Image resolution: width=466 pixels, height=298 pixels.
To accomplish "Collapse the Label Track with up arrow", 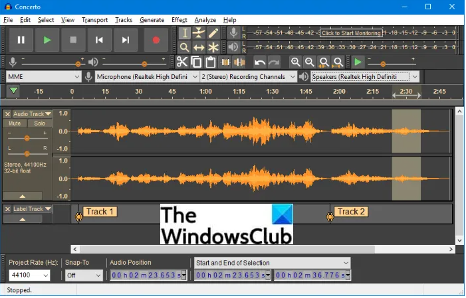I will pos(23,219).
